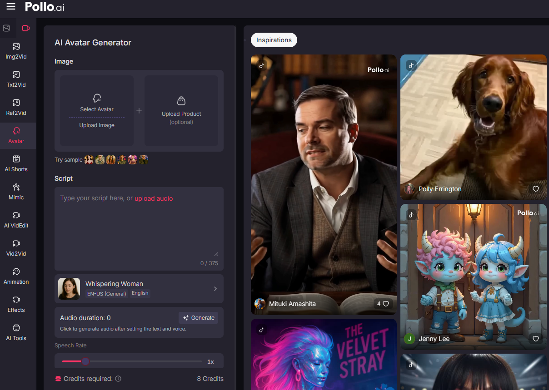Show Credits required info tooltip
Viewport: 549px width, 390px height.
[x=118, y=379]
